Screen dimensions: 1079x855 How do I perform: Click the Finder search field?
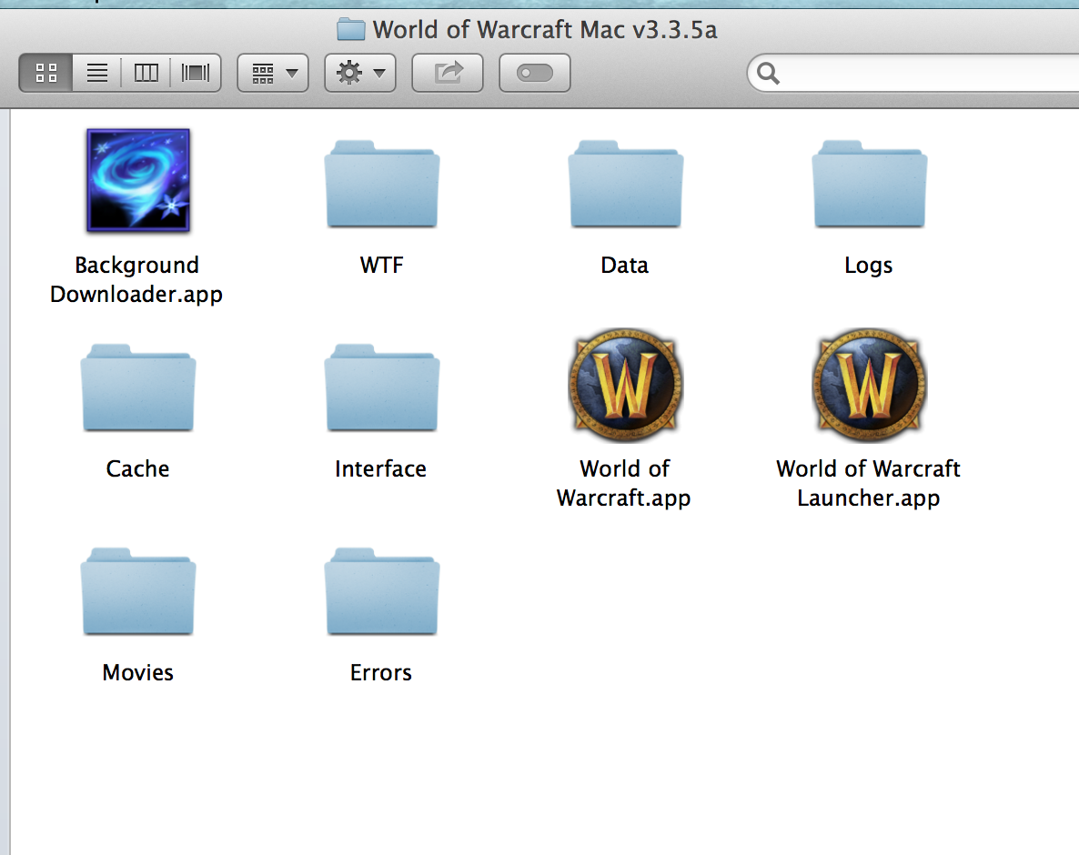click(913, 73)
